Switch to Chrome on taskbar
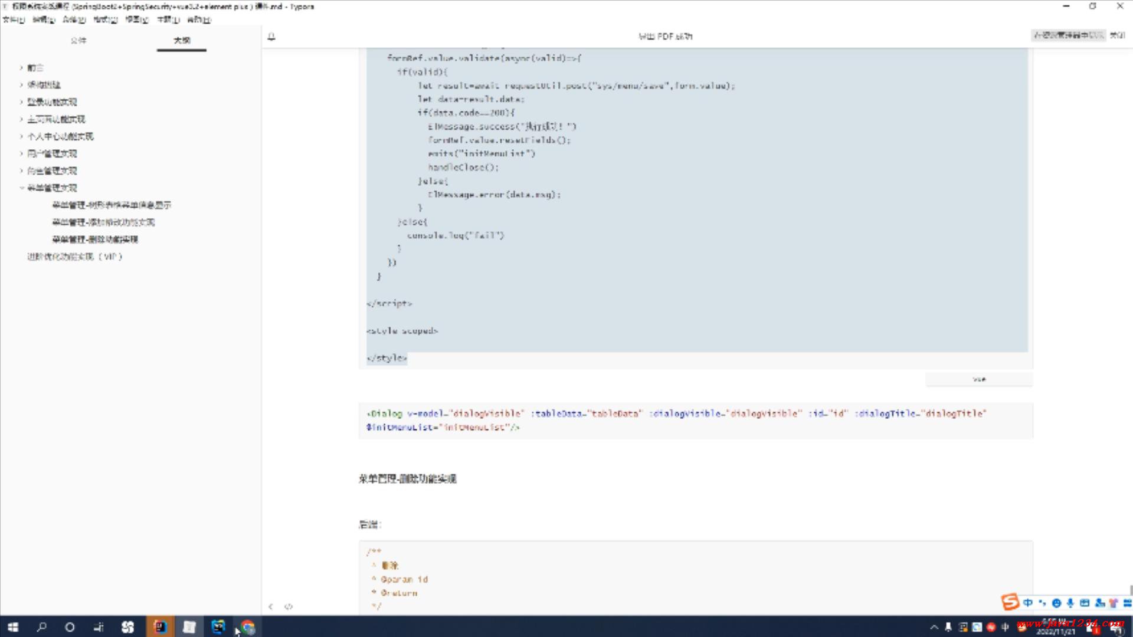The width and height of the screenshot is (1133, 637). pyautogui.click(x=248, y=627)
